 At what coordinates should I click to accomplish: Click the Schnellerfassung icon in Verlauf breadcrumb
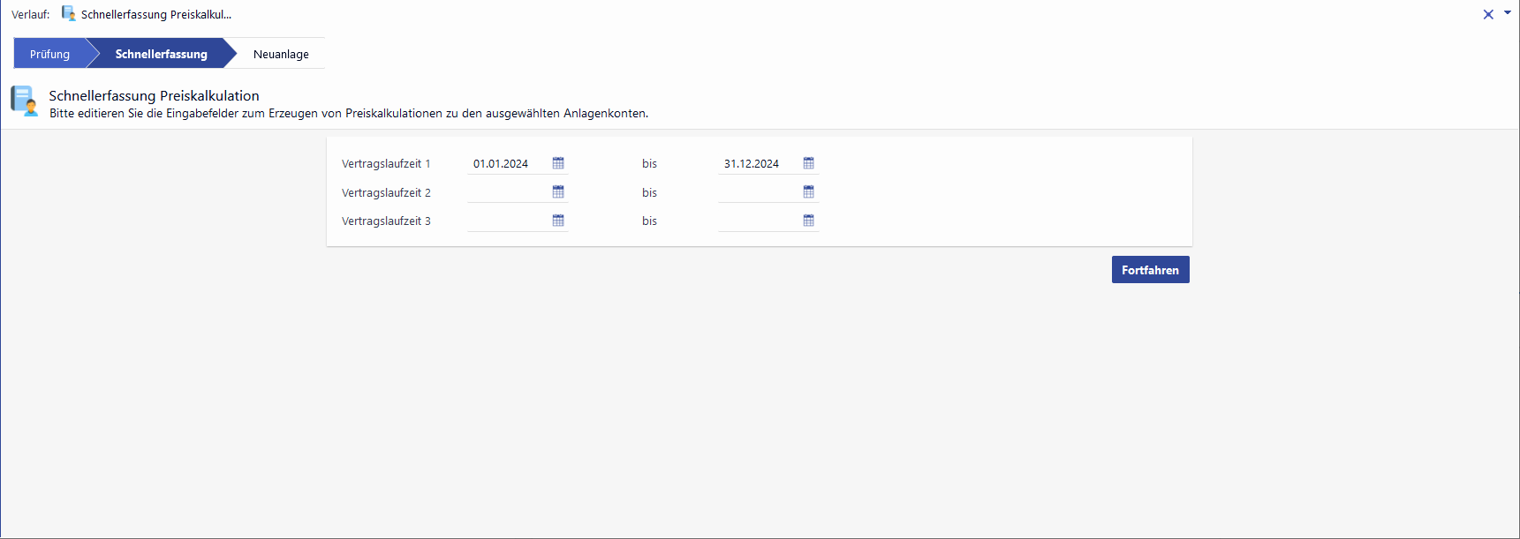(x=68, y=14)
